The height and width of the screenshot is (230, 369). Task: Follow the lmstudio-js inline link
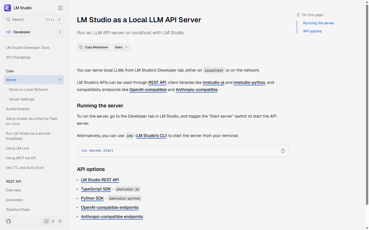[x=213, y=82]
